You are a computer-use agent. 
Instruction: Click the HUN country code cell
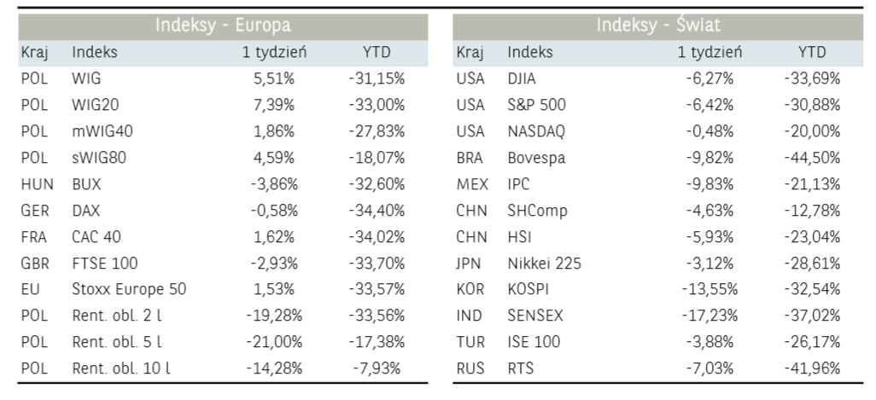pos(37,184)
